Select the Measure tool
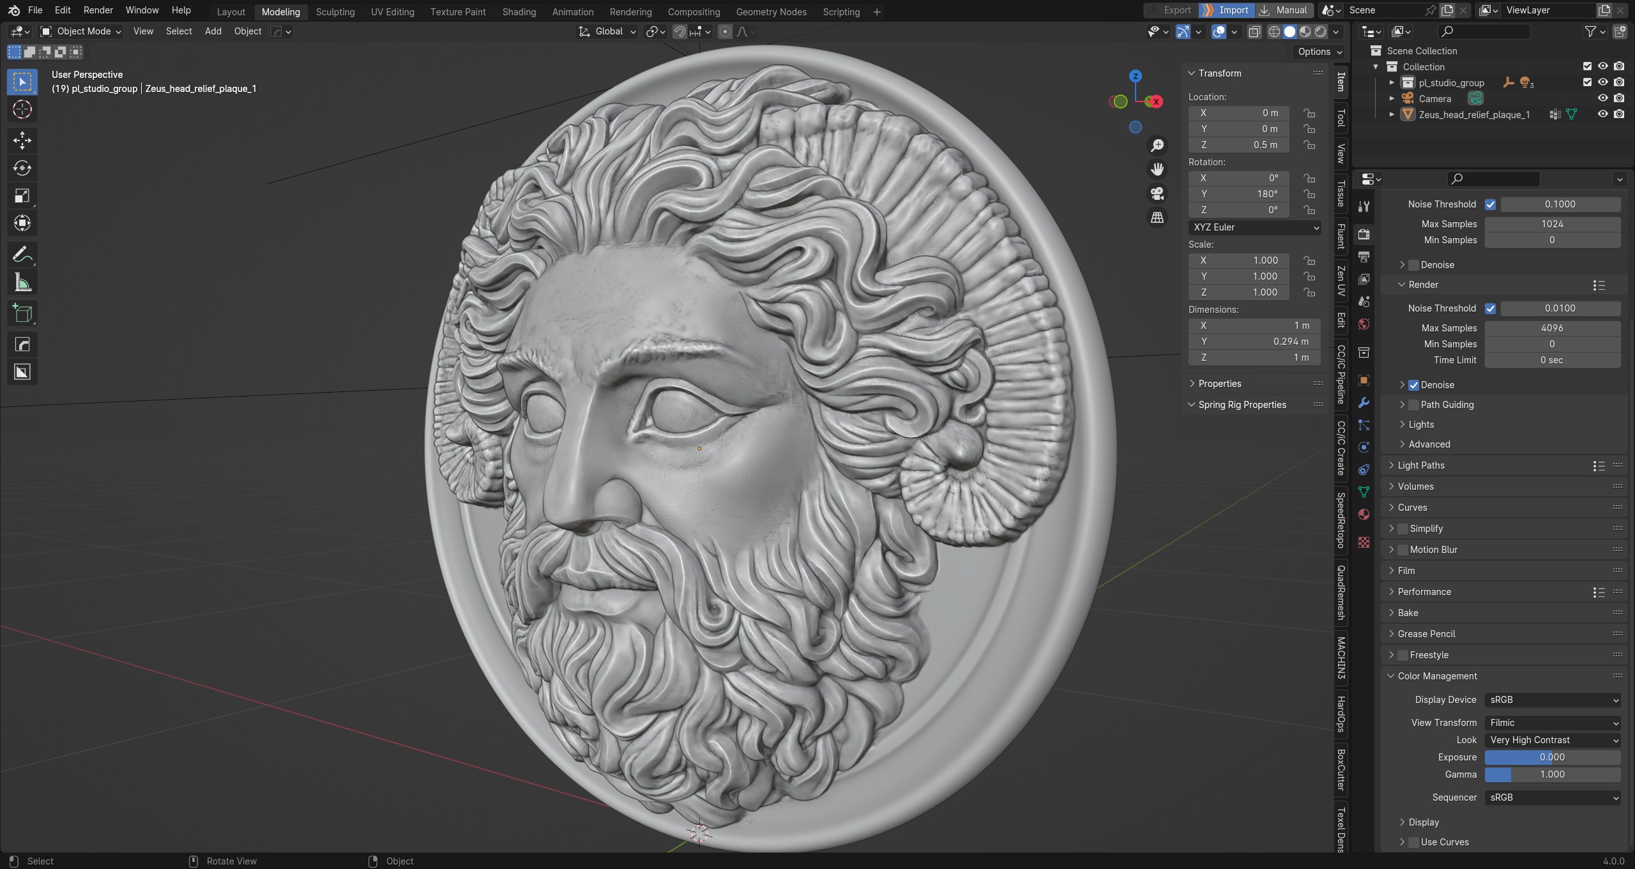The width and height of the screenshot is (1635, 869). (22, 282)
